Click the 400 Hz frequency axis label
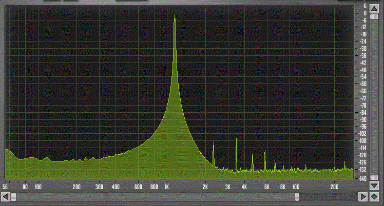384x206 pixels. (116, 187)
